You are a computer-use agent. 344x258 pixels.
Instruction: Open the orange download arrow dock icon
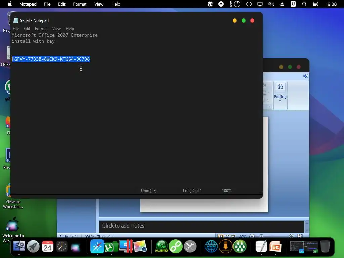tap(225, 246)
